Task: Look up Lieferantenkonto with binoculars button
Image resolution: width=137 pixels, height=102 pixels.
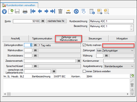Action: coord(54,71)
